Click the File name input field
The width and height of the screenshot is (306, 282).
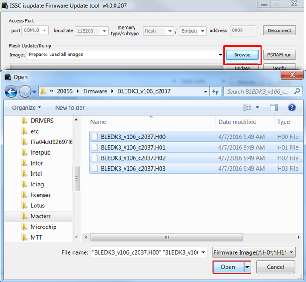tap(148, 252)
